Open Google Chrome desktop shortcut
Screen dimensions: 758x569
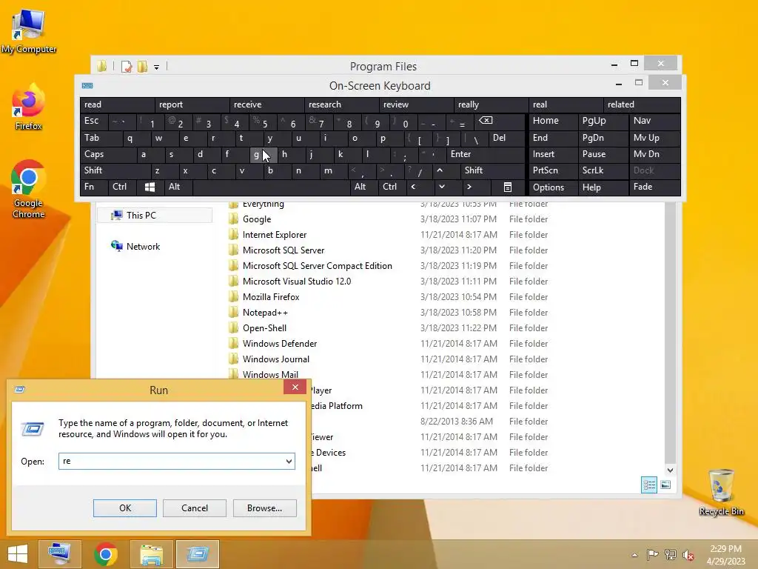(x=29, y=189)
